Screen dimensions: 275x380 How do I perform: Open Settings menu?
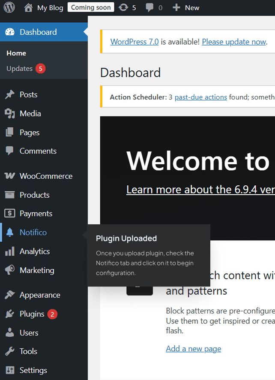pos(44,370)
